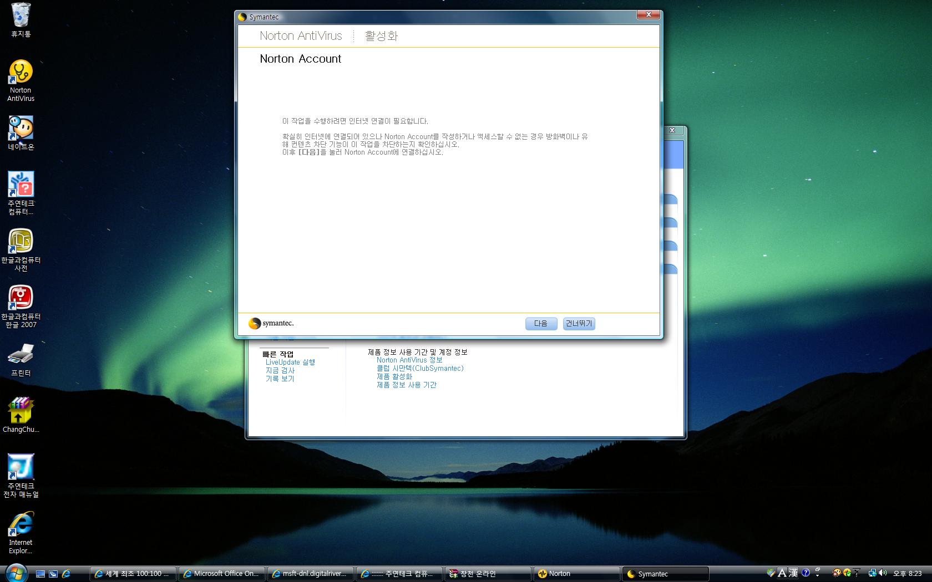
Task: Click the IME tool icon in the language bar
Action: [771, 573]
